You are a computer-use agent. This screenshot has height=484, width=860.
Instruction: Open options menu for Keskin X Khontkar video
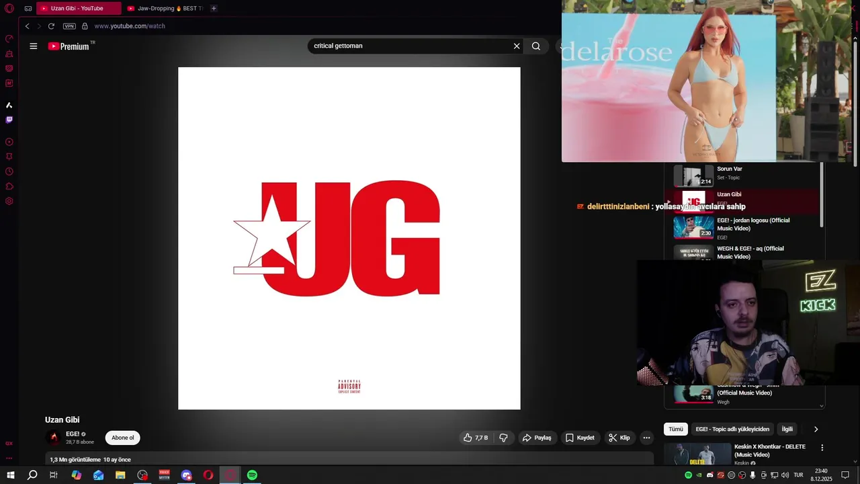click(x=822, y=448)
